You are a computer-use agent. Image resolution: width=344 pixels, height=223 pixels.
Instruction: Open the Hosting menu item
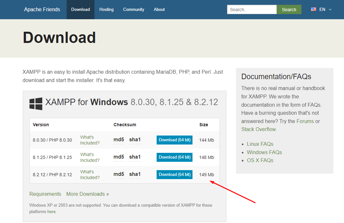click(x=106, y=10)
